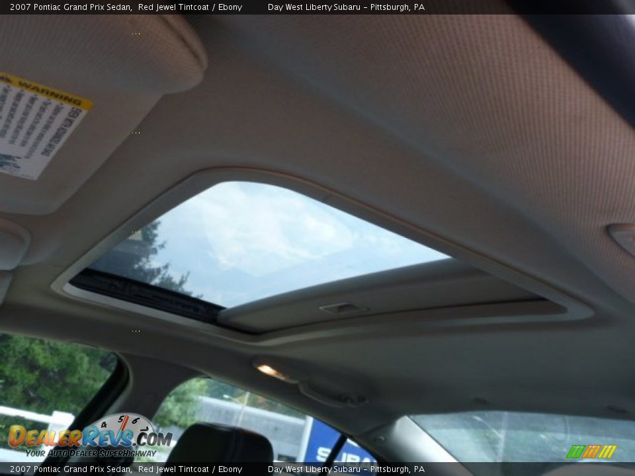The image size is (635, 476).
Task: Click the bottom '2007 Pontiac Grand Prix Sedan' caption
Action: click(x=70, y=469)
